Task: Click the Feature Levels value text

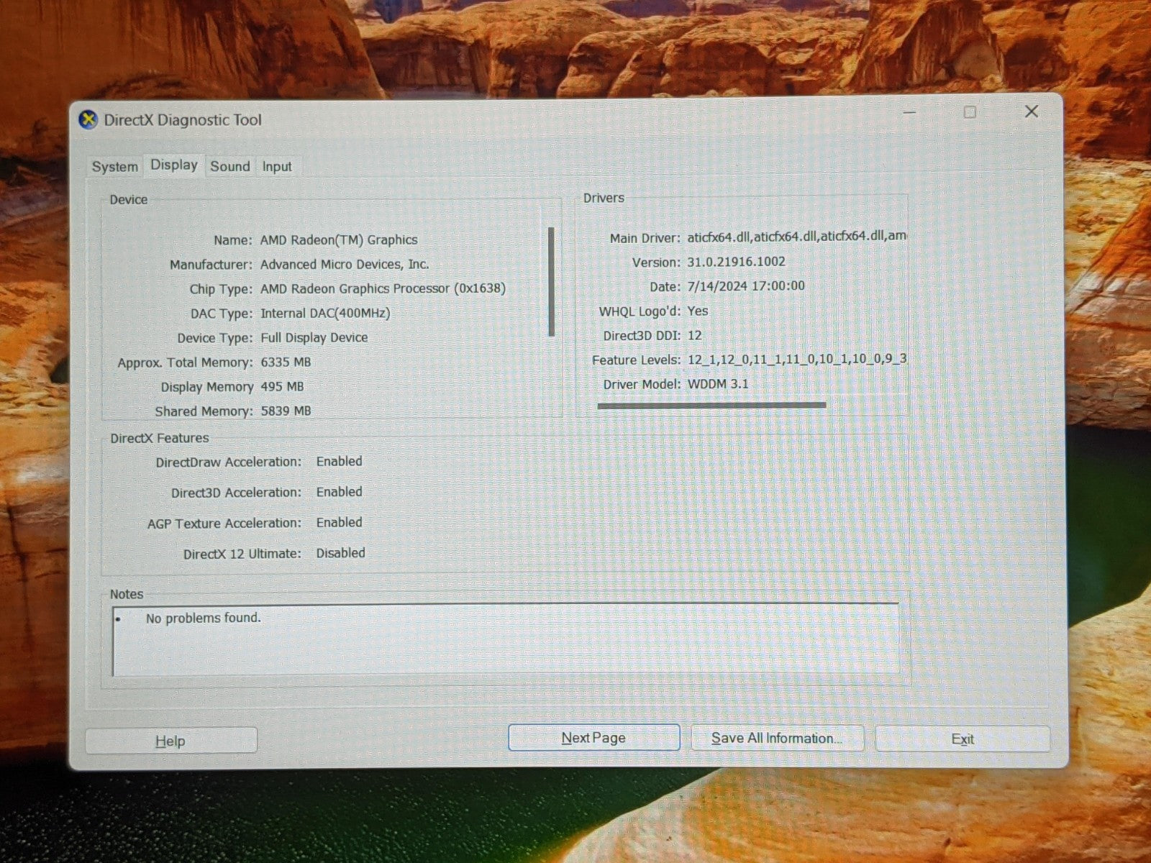Action: [x=796, y=359]
